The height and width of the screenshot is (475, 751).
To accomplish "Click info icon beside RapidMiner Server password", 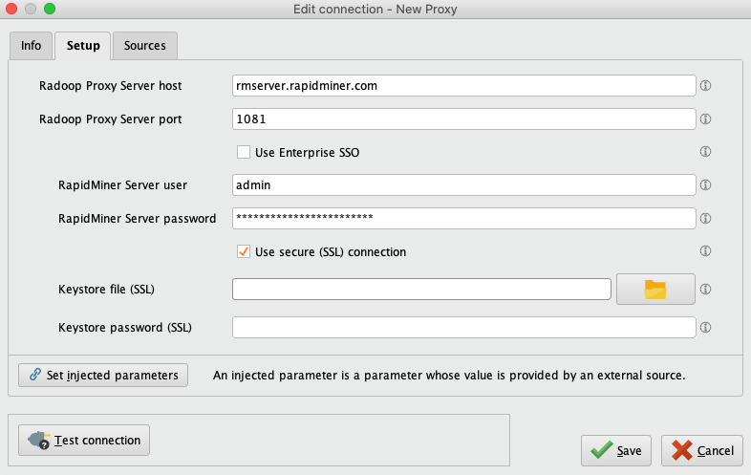I will (x=706, y=219).
